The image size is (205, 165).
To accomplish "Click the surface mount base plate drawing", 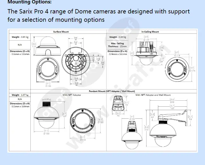I will 76,61.
